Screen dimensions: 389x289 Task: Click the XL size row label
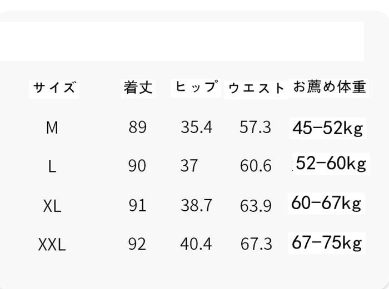52,206
